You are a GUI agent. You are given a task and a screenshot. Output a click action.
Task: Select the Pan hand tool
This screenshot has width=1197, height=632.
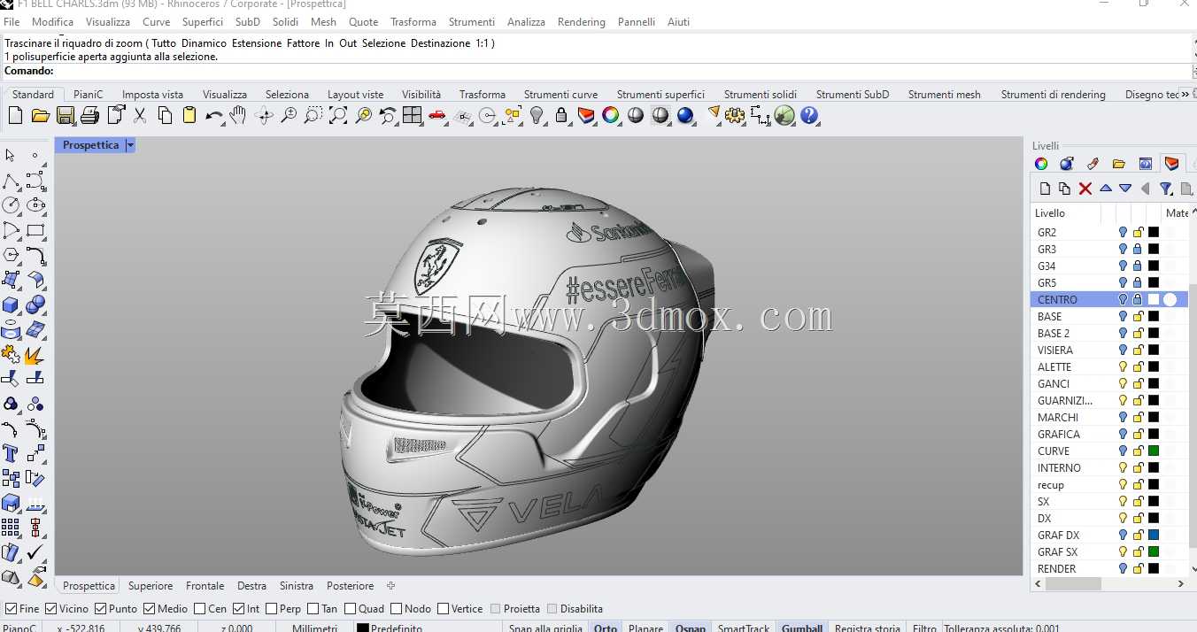click(x=237, y=115)
